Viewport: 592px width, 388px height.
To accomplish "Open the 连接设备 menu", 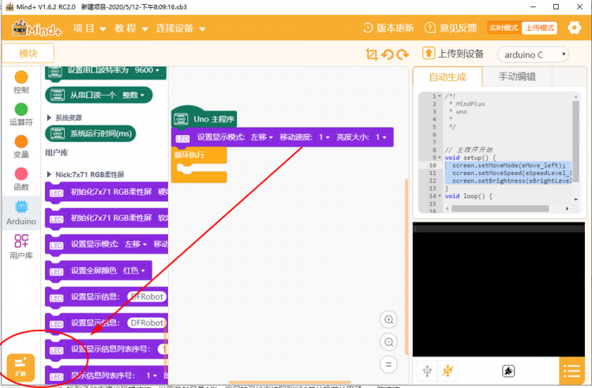I will pos(181,28).
